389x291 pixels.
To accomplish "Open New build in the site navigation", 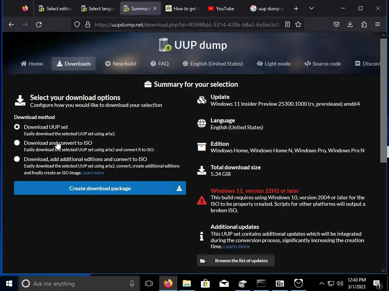I will 120,64.
